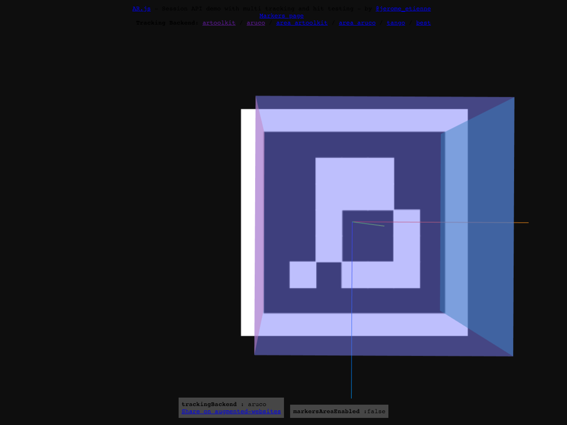Go to the Markers page link
The image size is (567, 425).
click(281, 16)
